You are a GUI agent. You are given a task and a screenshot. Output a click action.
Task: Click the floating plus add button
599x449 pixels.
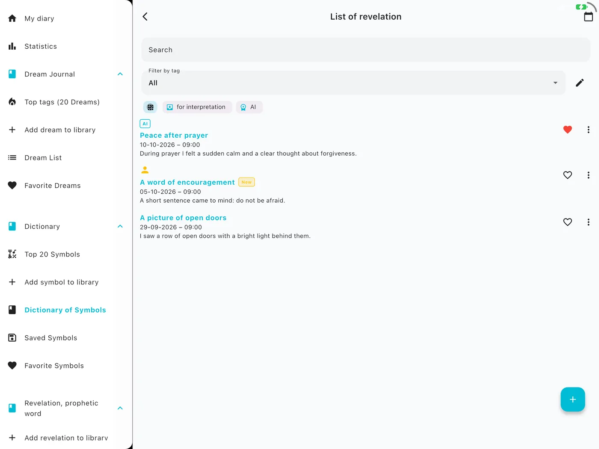572,399
